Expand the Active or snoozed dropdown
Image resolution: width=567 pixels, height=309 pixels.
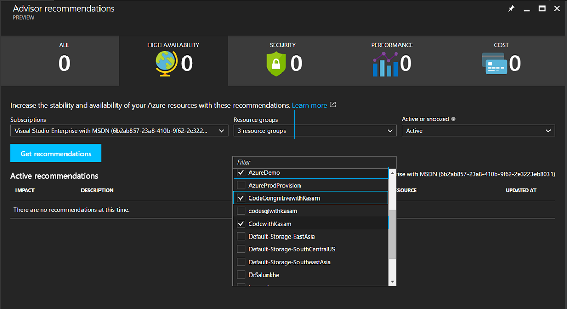[478, 131]
